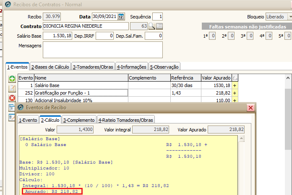Sort by Nome column header

click(81, 78)
